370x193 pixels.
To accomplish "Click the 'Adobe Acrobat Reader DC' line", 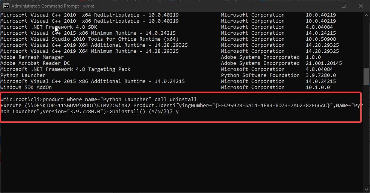I will [35, 63].
